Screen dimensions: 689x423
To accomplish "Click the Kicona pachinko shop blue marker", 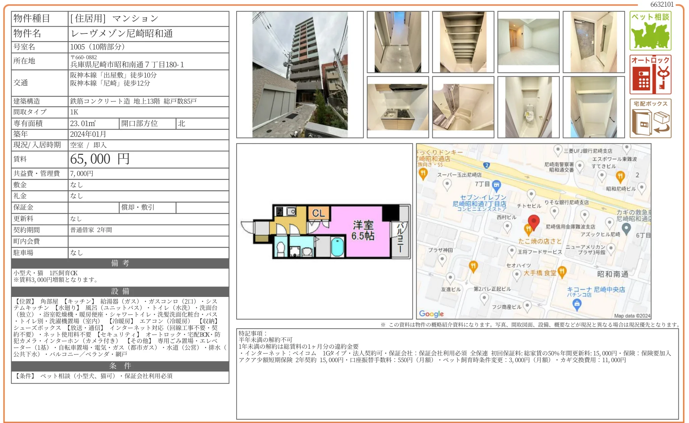I will click(x=576, y=304).
